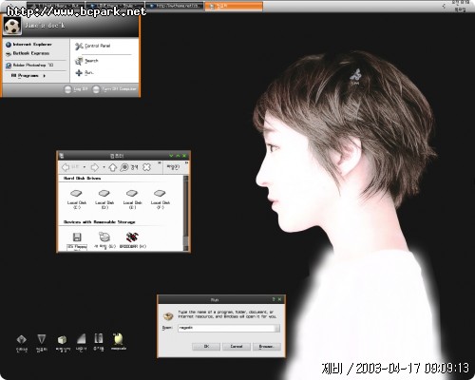Open the Forward button history dropdown
Screen dimensions: 475x380
pos(104,167)
